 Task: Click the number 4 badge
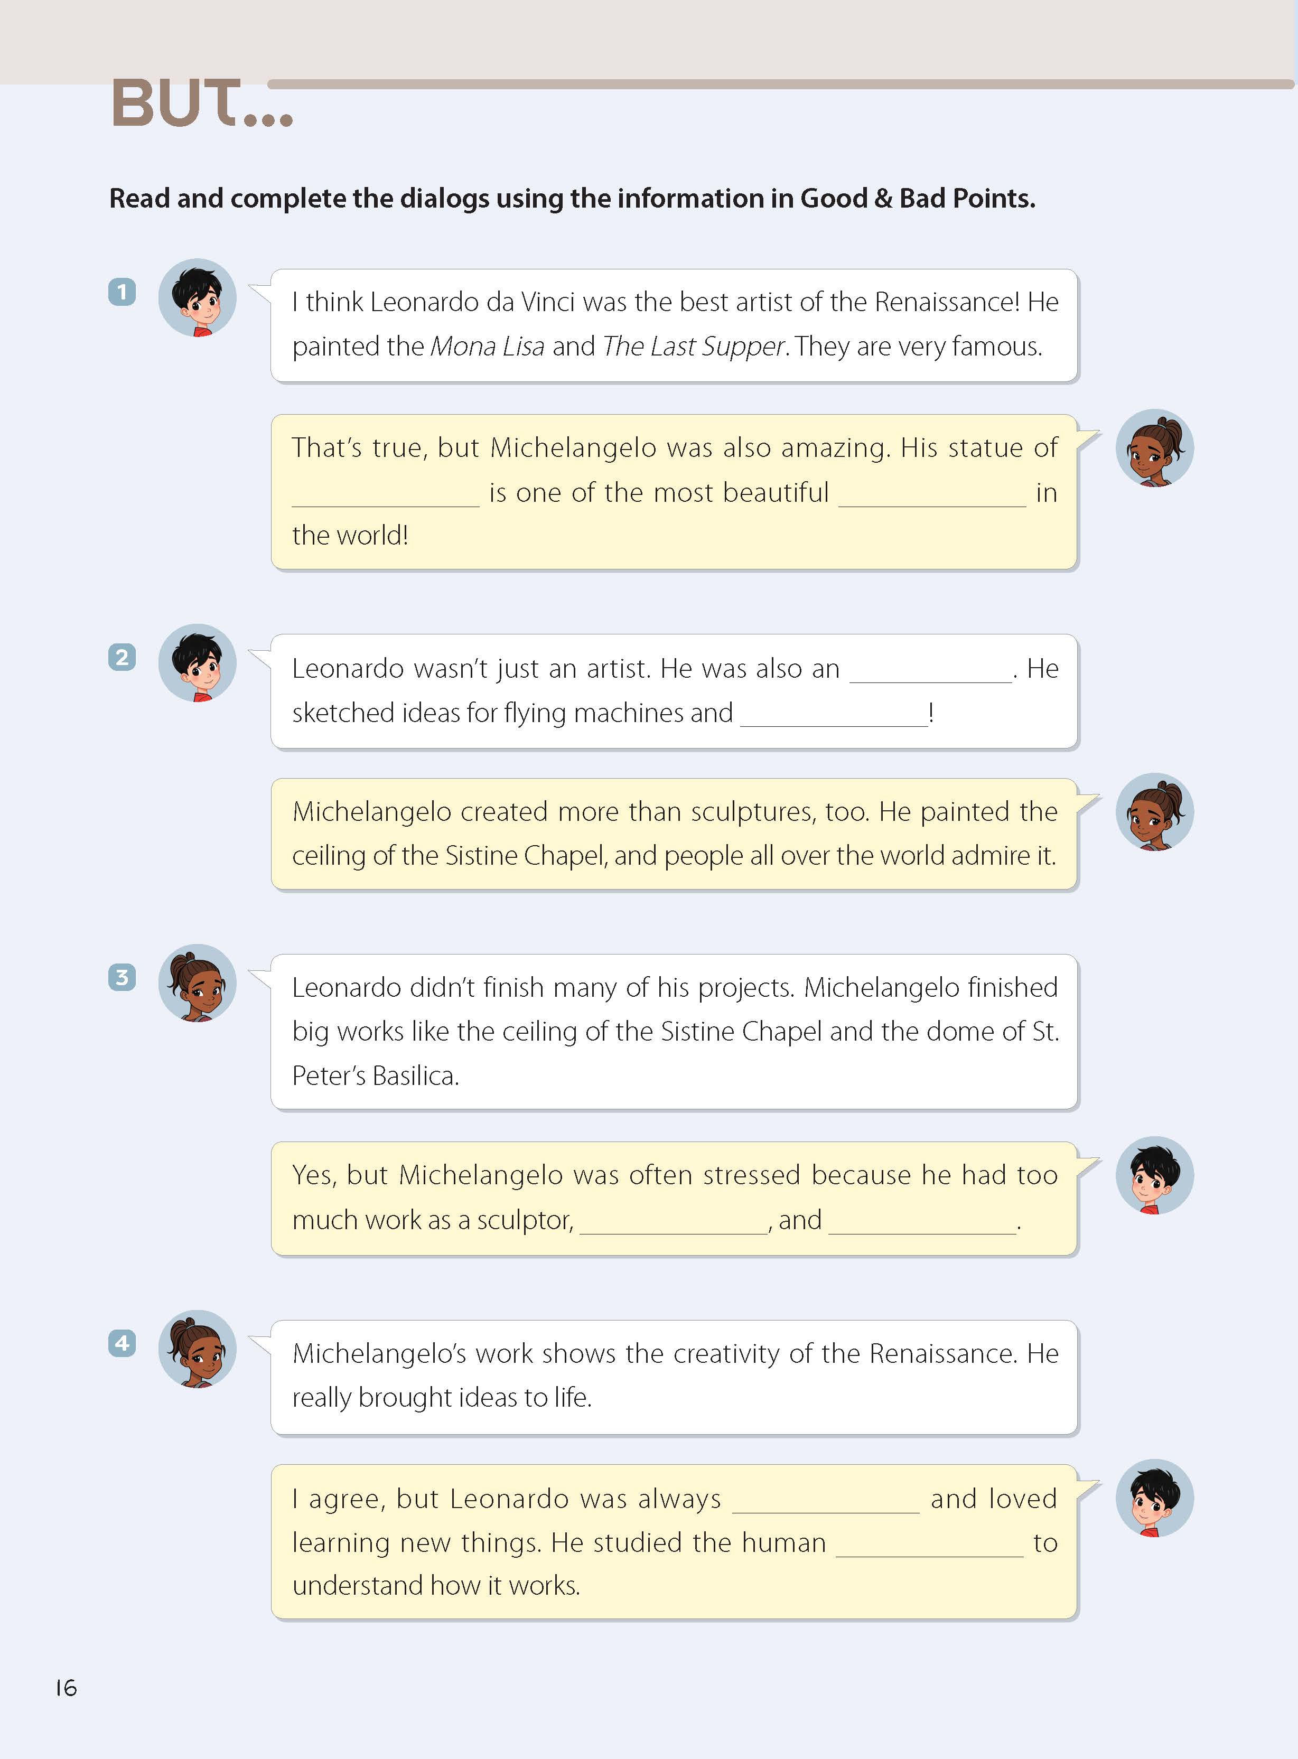[x=122, y=1343]
